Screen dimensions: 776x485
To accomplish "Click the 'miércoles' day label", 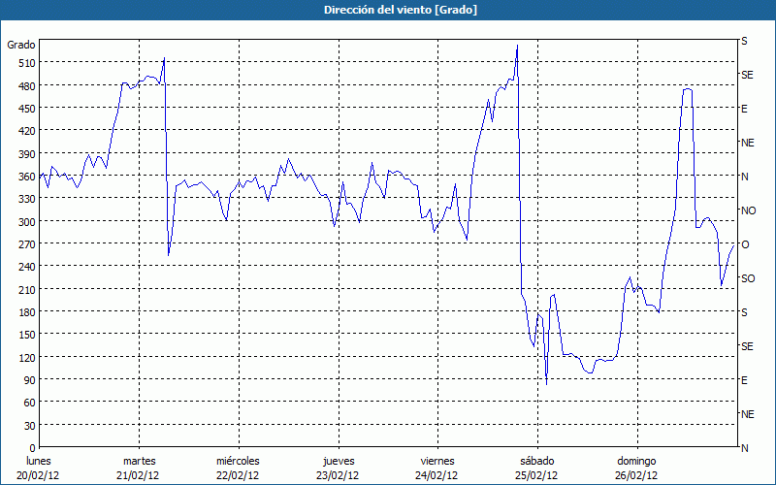I will pos(238,461).
